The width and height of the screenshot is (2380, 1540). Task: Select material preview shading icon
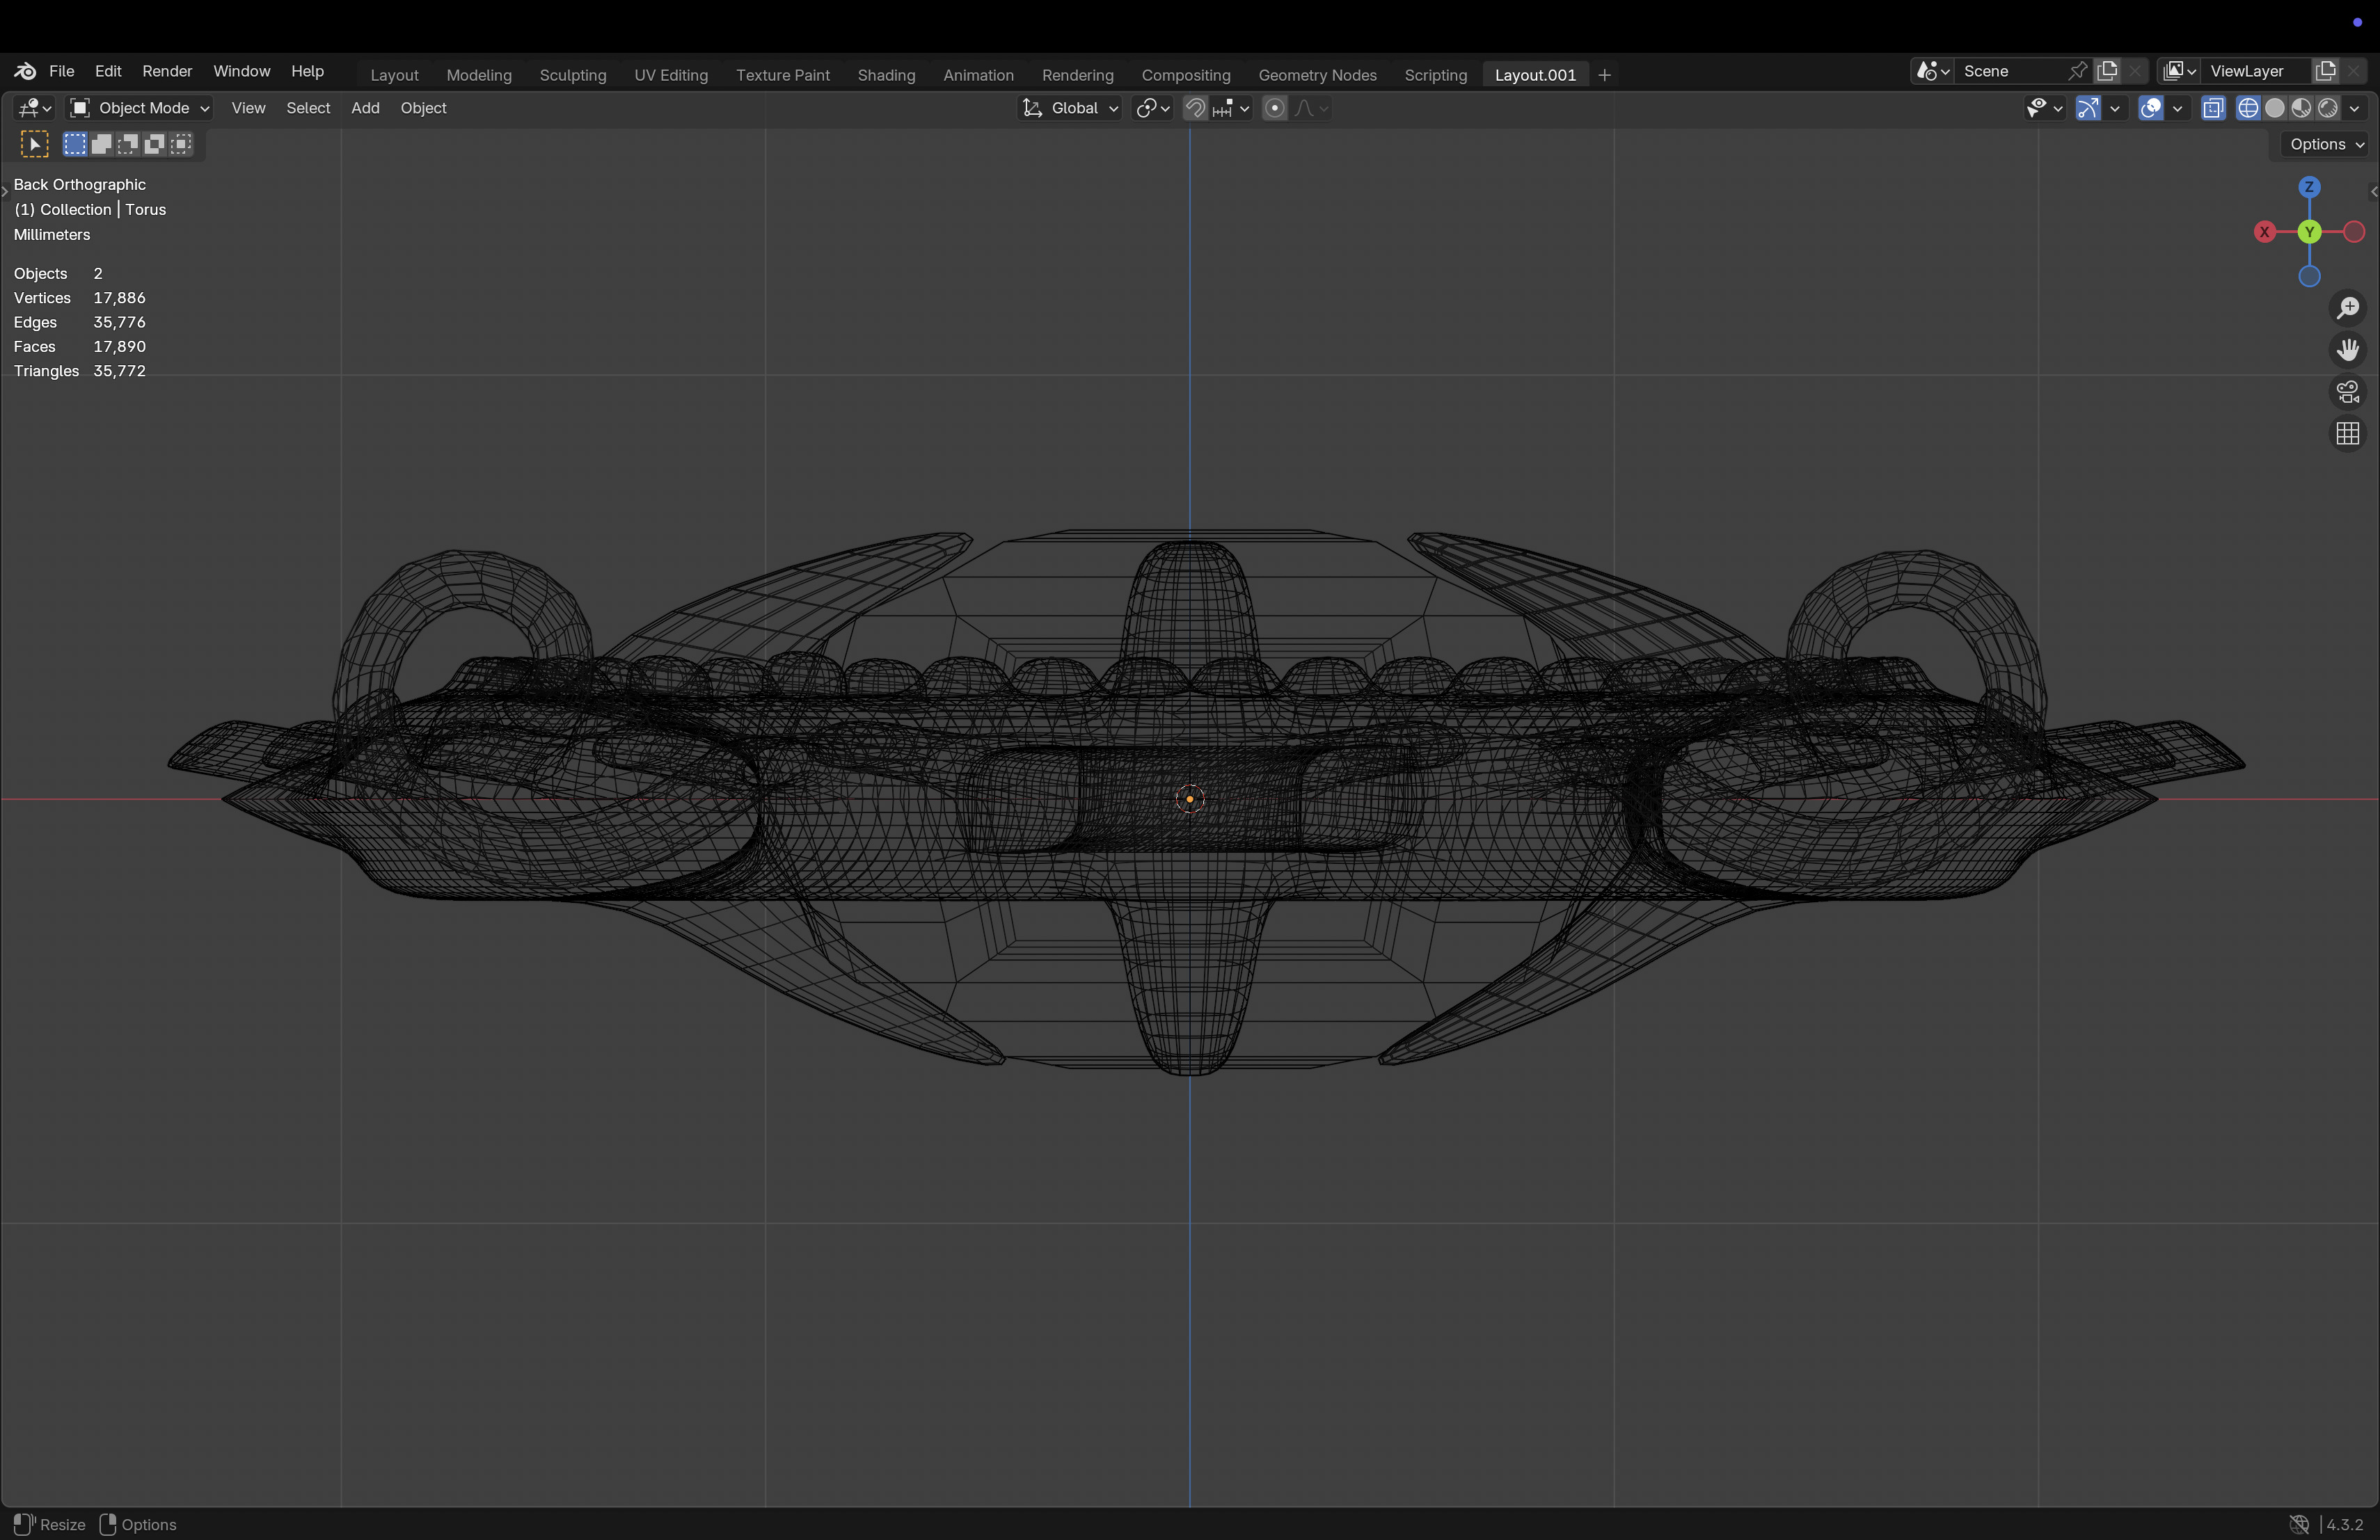tap(2301, 108)
